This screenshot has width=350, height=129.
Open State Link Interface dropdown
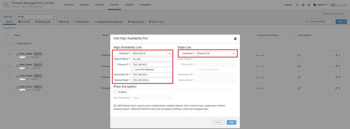point(215,54)
